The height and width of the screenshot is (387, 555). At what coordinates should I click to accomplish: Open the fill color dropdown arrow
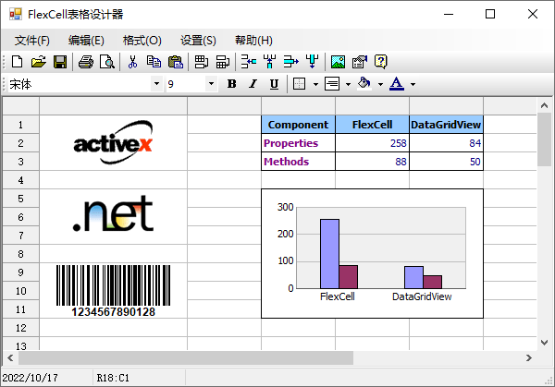pos(380,84)
